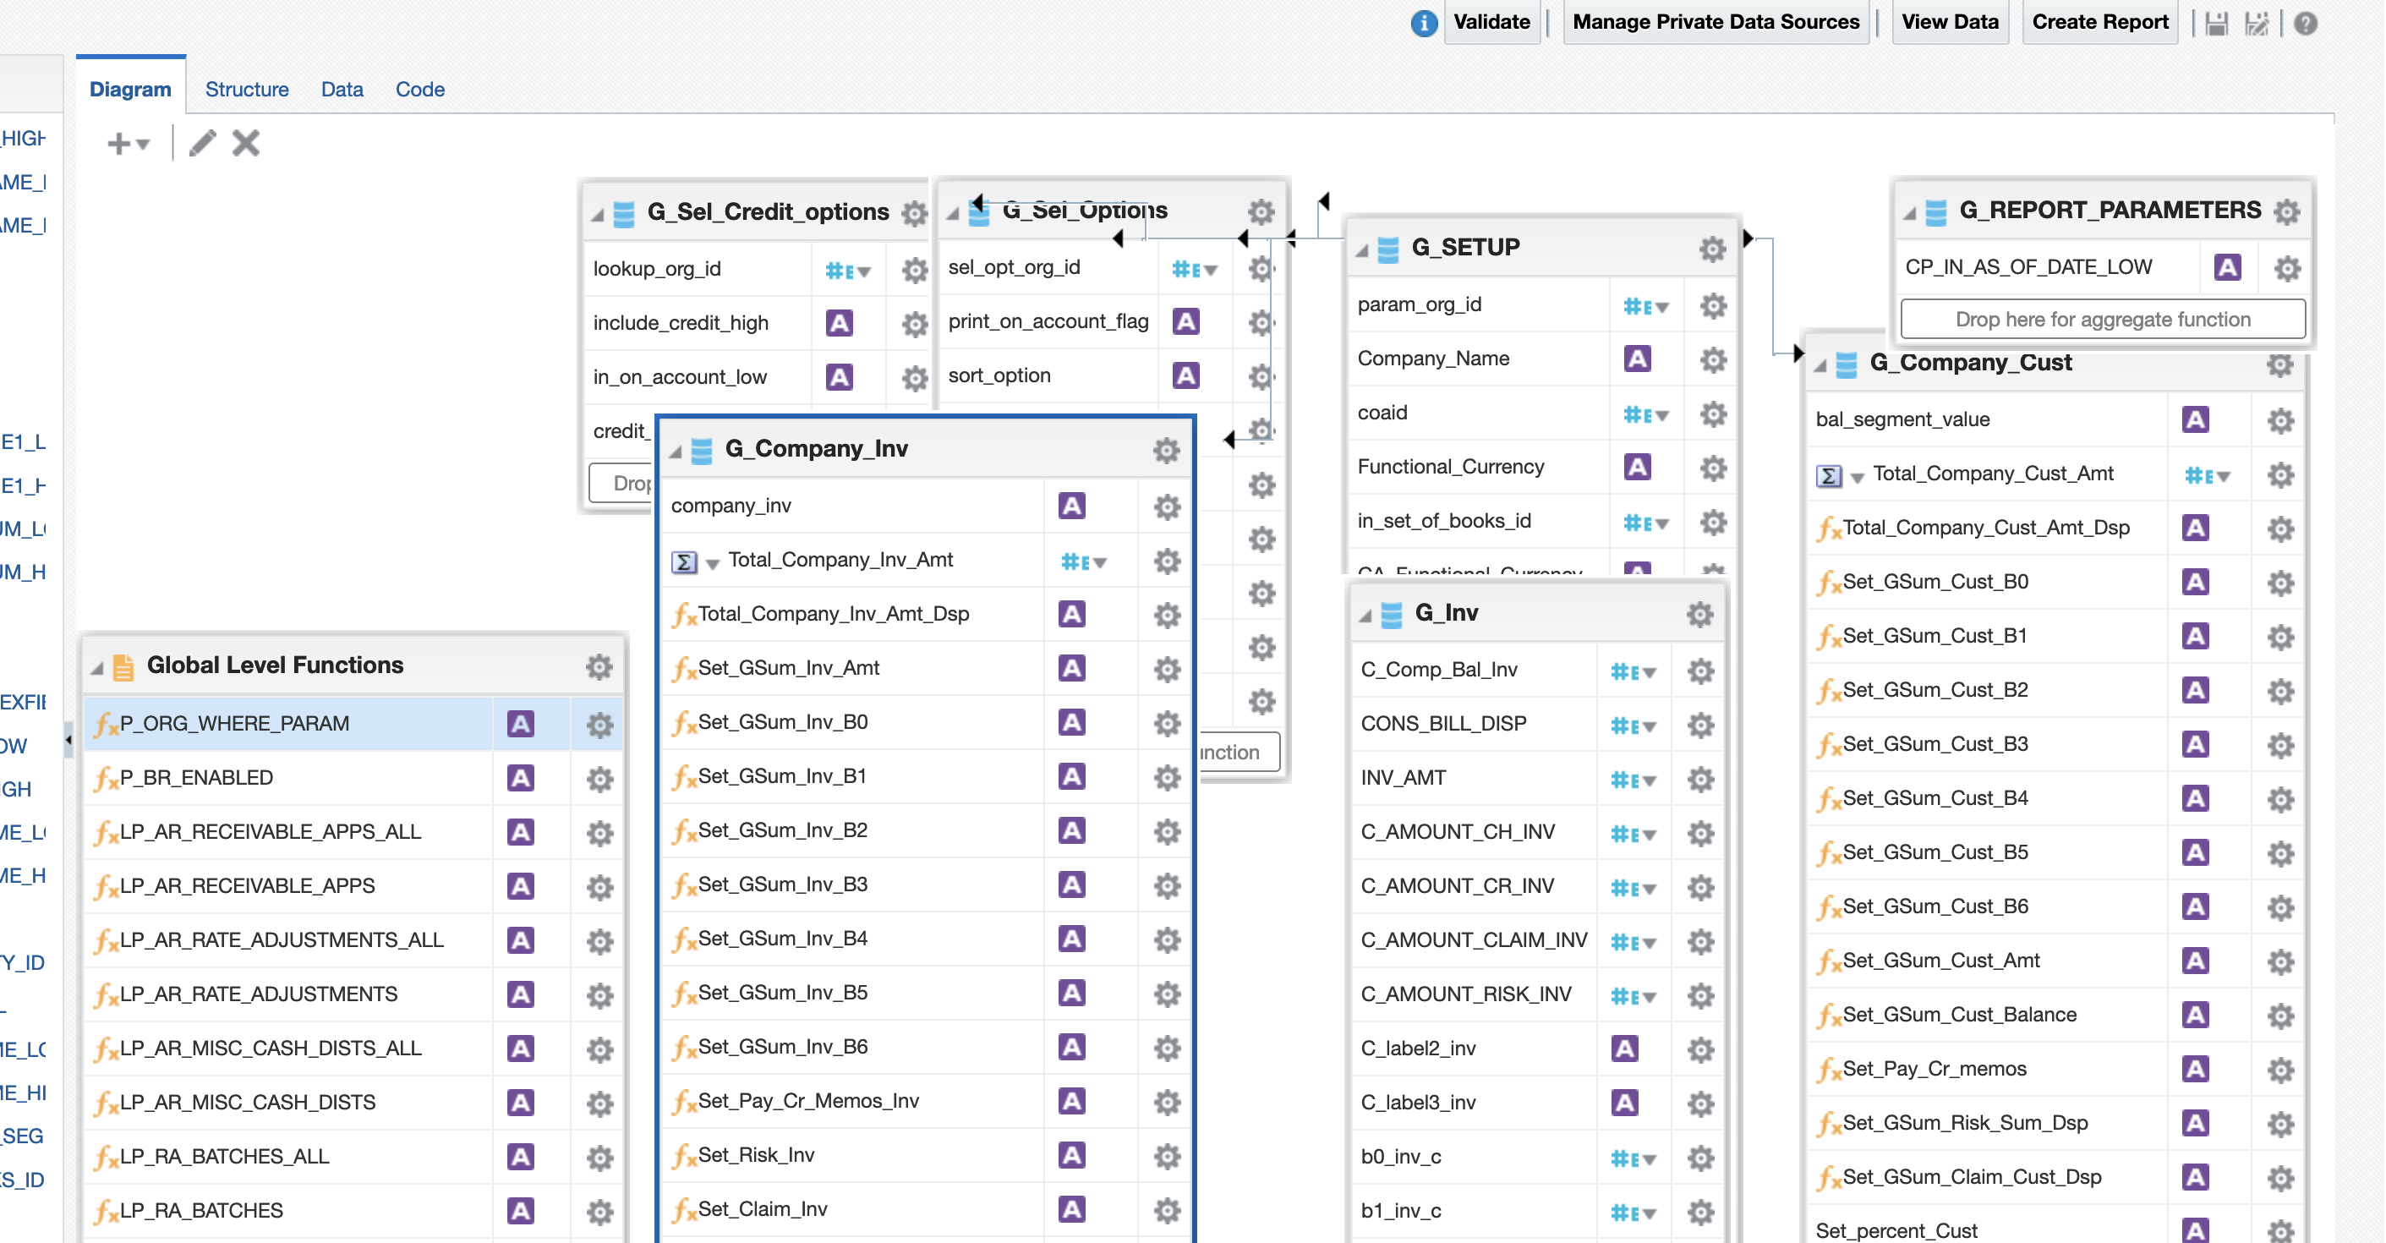Screen dimensions: 2386x1243
Task: Click text type icon for Company_Name
Action: 1637,359
